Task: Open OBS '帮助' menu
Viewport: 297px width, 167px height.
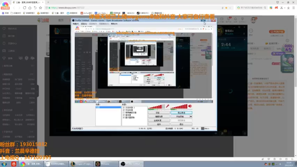Action: point(114,24)
